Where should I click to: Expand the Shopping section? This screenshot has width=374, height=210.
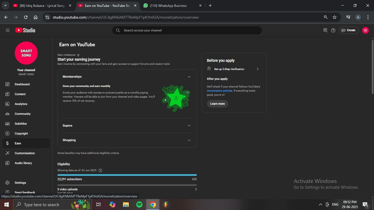click(x=189, y=140)
